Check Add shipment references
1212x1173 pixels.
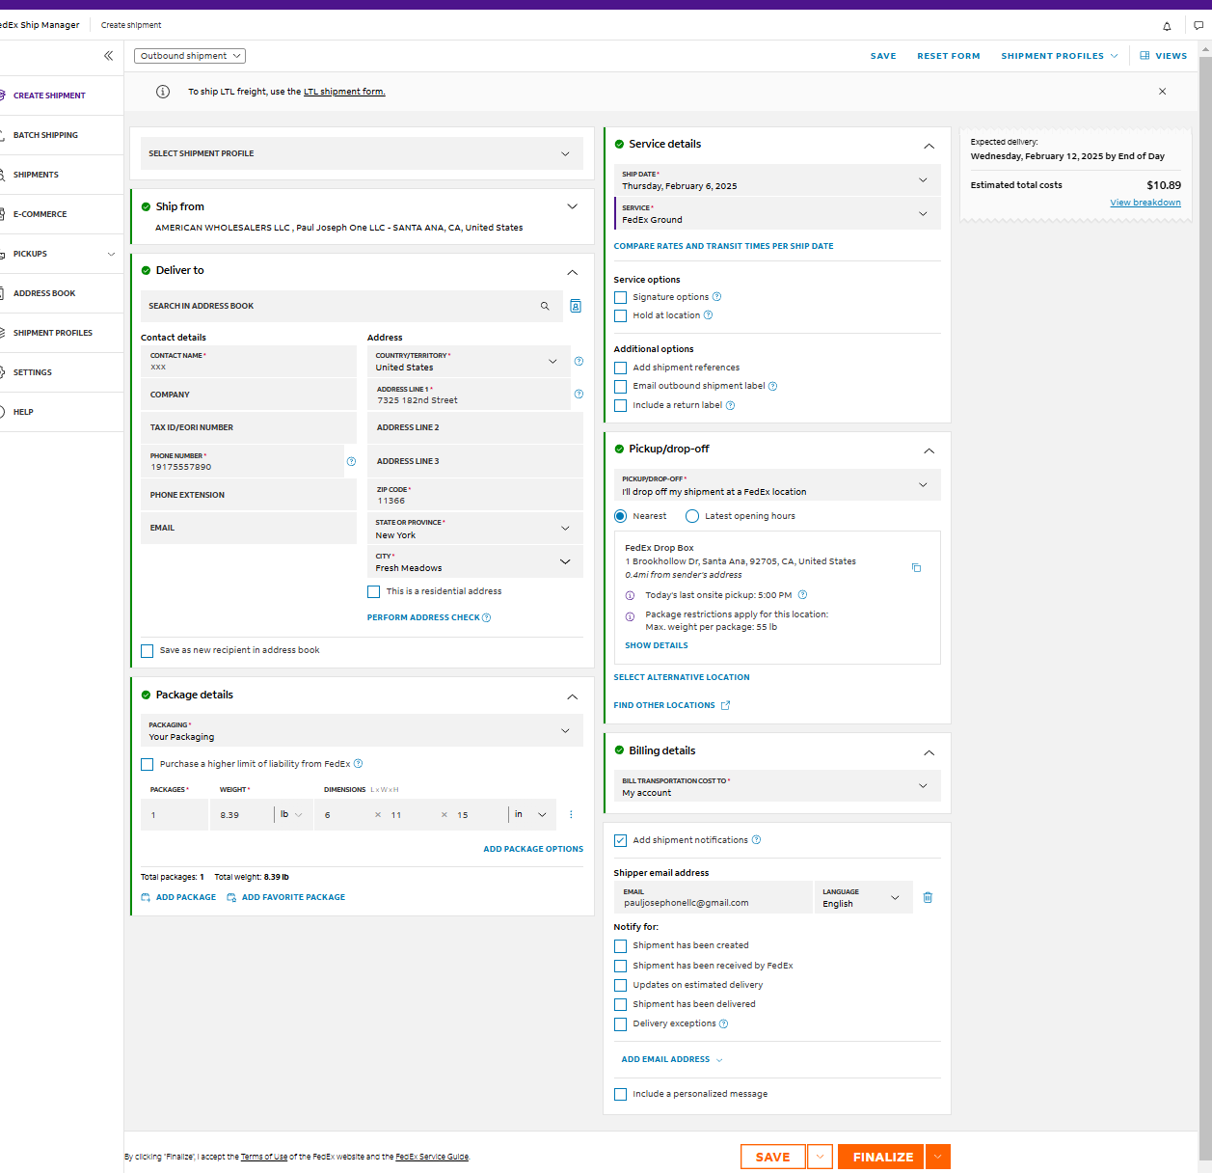[x=621, y=368]
